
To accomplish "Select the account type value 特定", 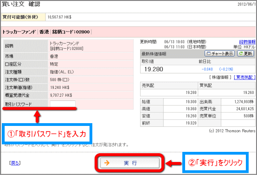I will tap(54, 64).
